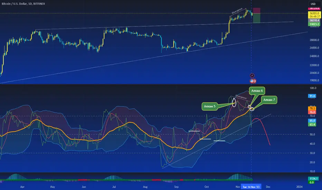Click the red 76.0 indicator value label
The image size is (322, 190).
[312, 112]
